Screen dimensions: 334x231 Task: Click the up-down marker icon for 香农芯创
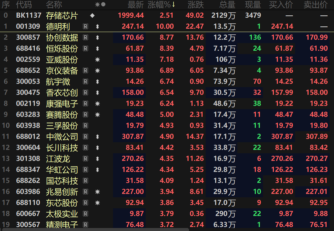coord(97,92)
